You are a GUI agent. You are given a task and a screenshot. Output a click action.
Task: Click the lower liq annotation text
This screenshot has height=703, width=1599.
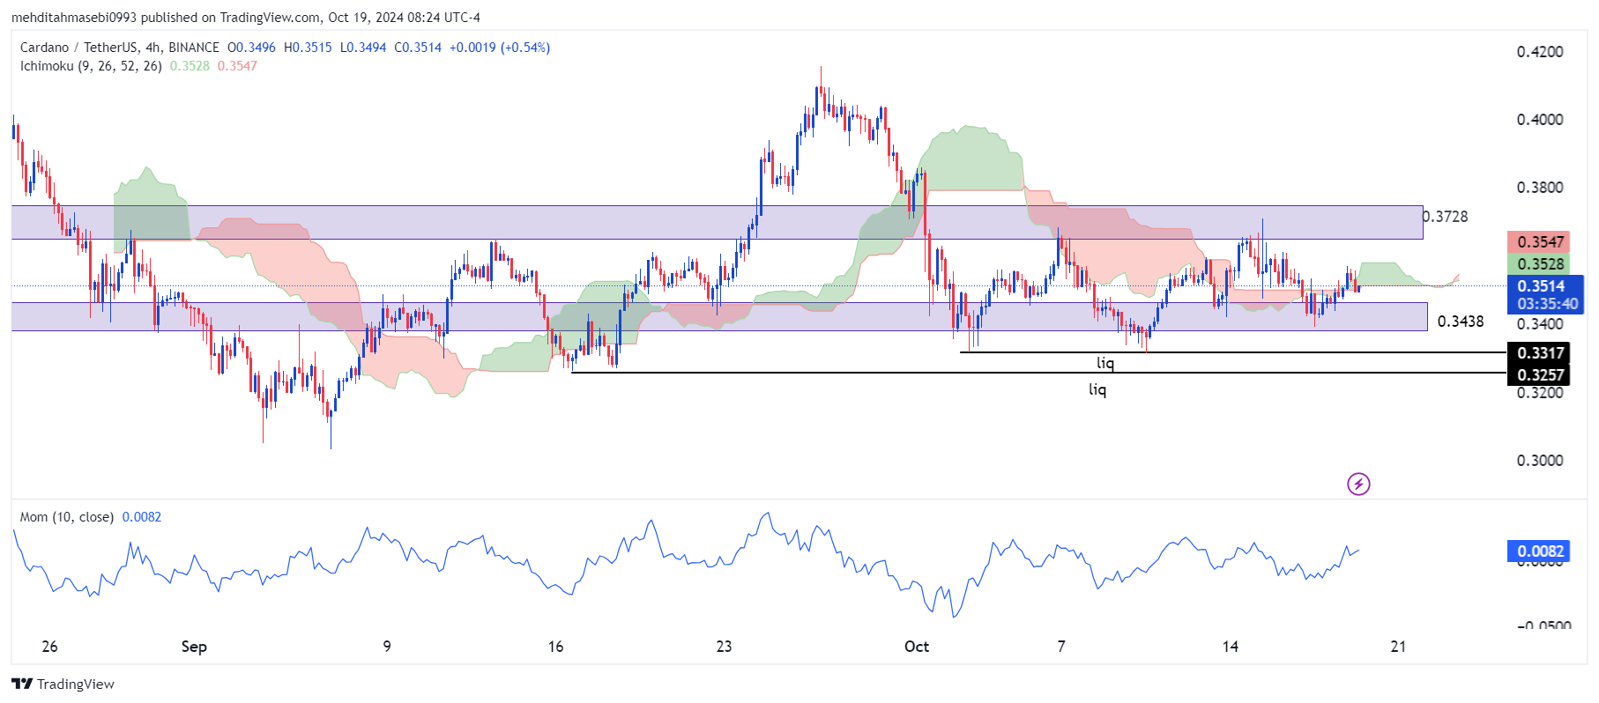(x=1097, y=389)
